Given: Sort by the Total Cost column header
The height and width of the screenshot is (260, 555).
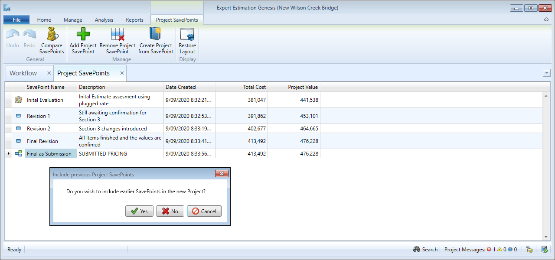Looking at the screenshot, I should pyautogui.click(x=254, y=87).
